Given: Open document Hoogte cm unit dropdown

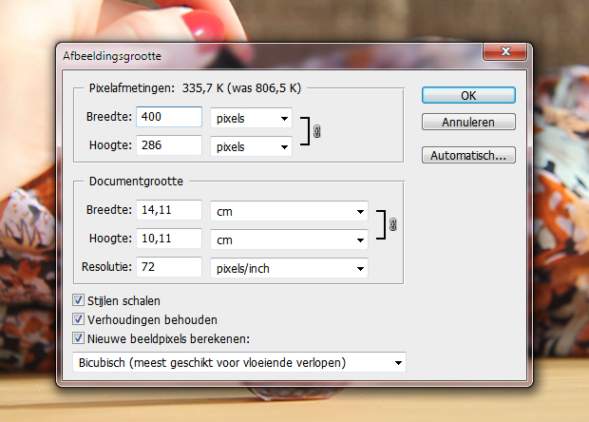Looking at the screenshot, I should tap(289, 240).
